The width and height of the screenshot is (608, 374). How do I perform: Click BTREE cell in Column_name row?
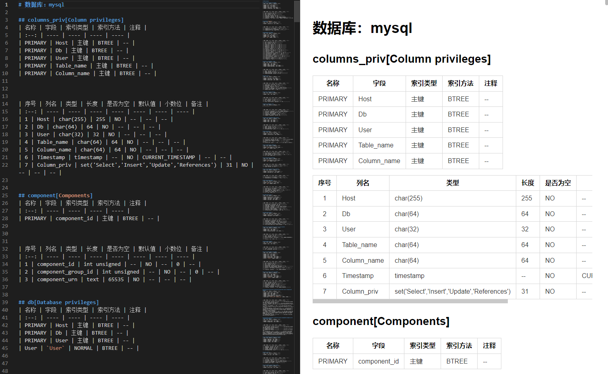460,161
